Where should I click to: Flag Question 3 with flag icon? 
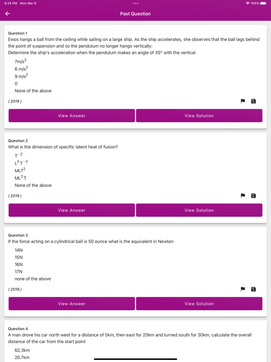point(243,289)
